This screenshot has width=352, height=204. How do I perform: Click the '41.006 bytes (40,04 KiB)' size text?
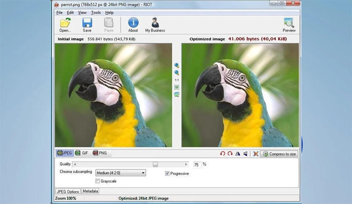(x=258, y=39)
